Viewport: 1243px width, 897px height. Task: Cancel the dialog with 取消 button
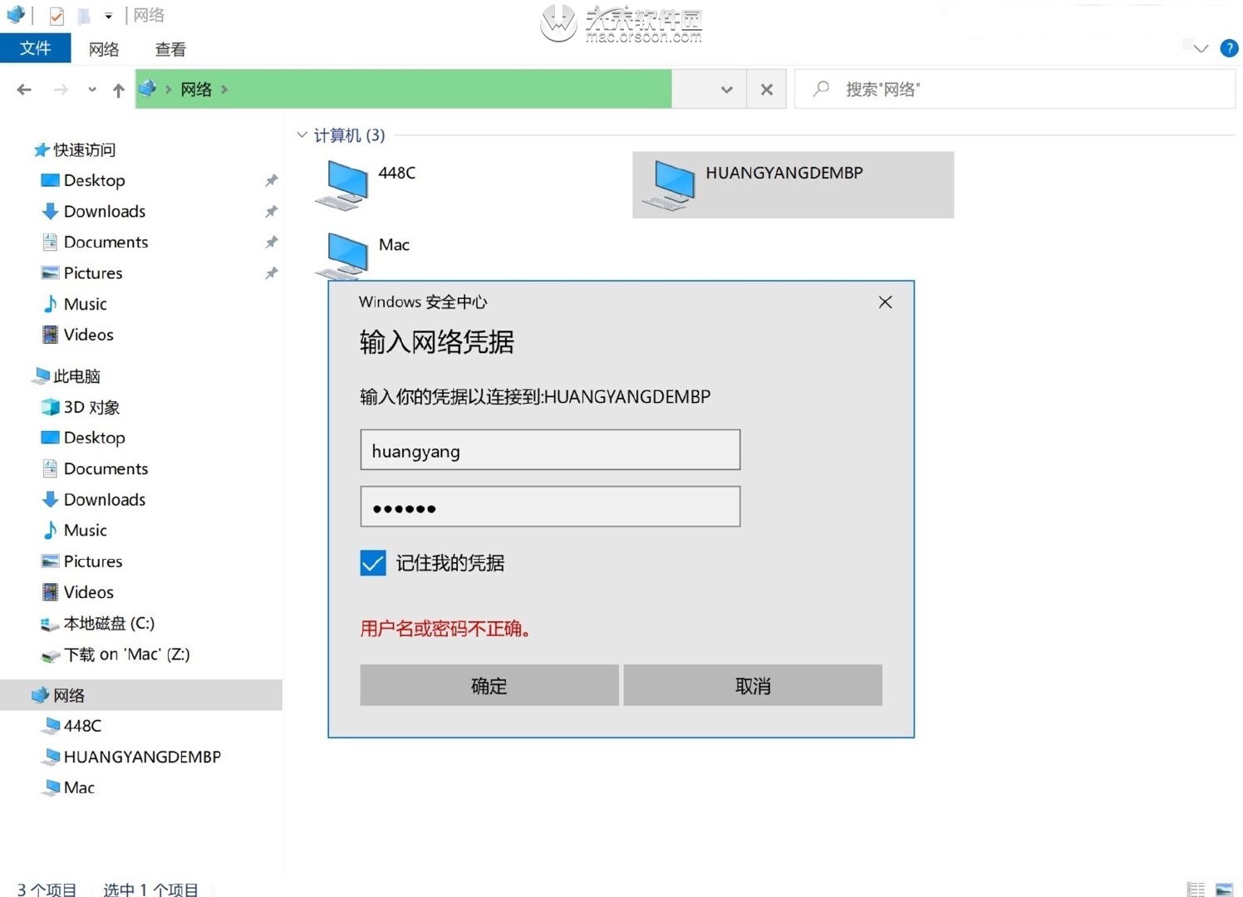pyautogui.click(x=753, y=685)
